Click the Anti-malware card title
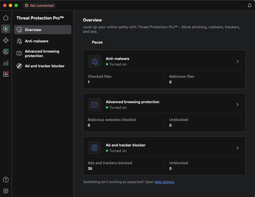 (117, 59)
